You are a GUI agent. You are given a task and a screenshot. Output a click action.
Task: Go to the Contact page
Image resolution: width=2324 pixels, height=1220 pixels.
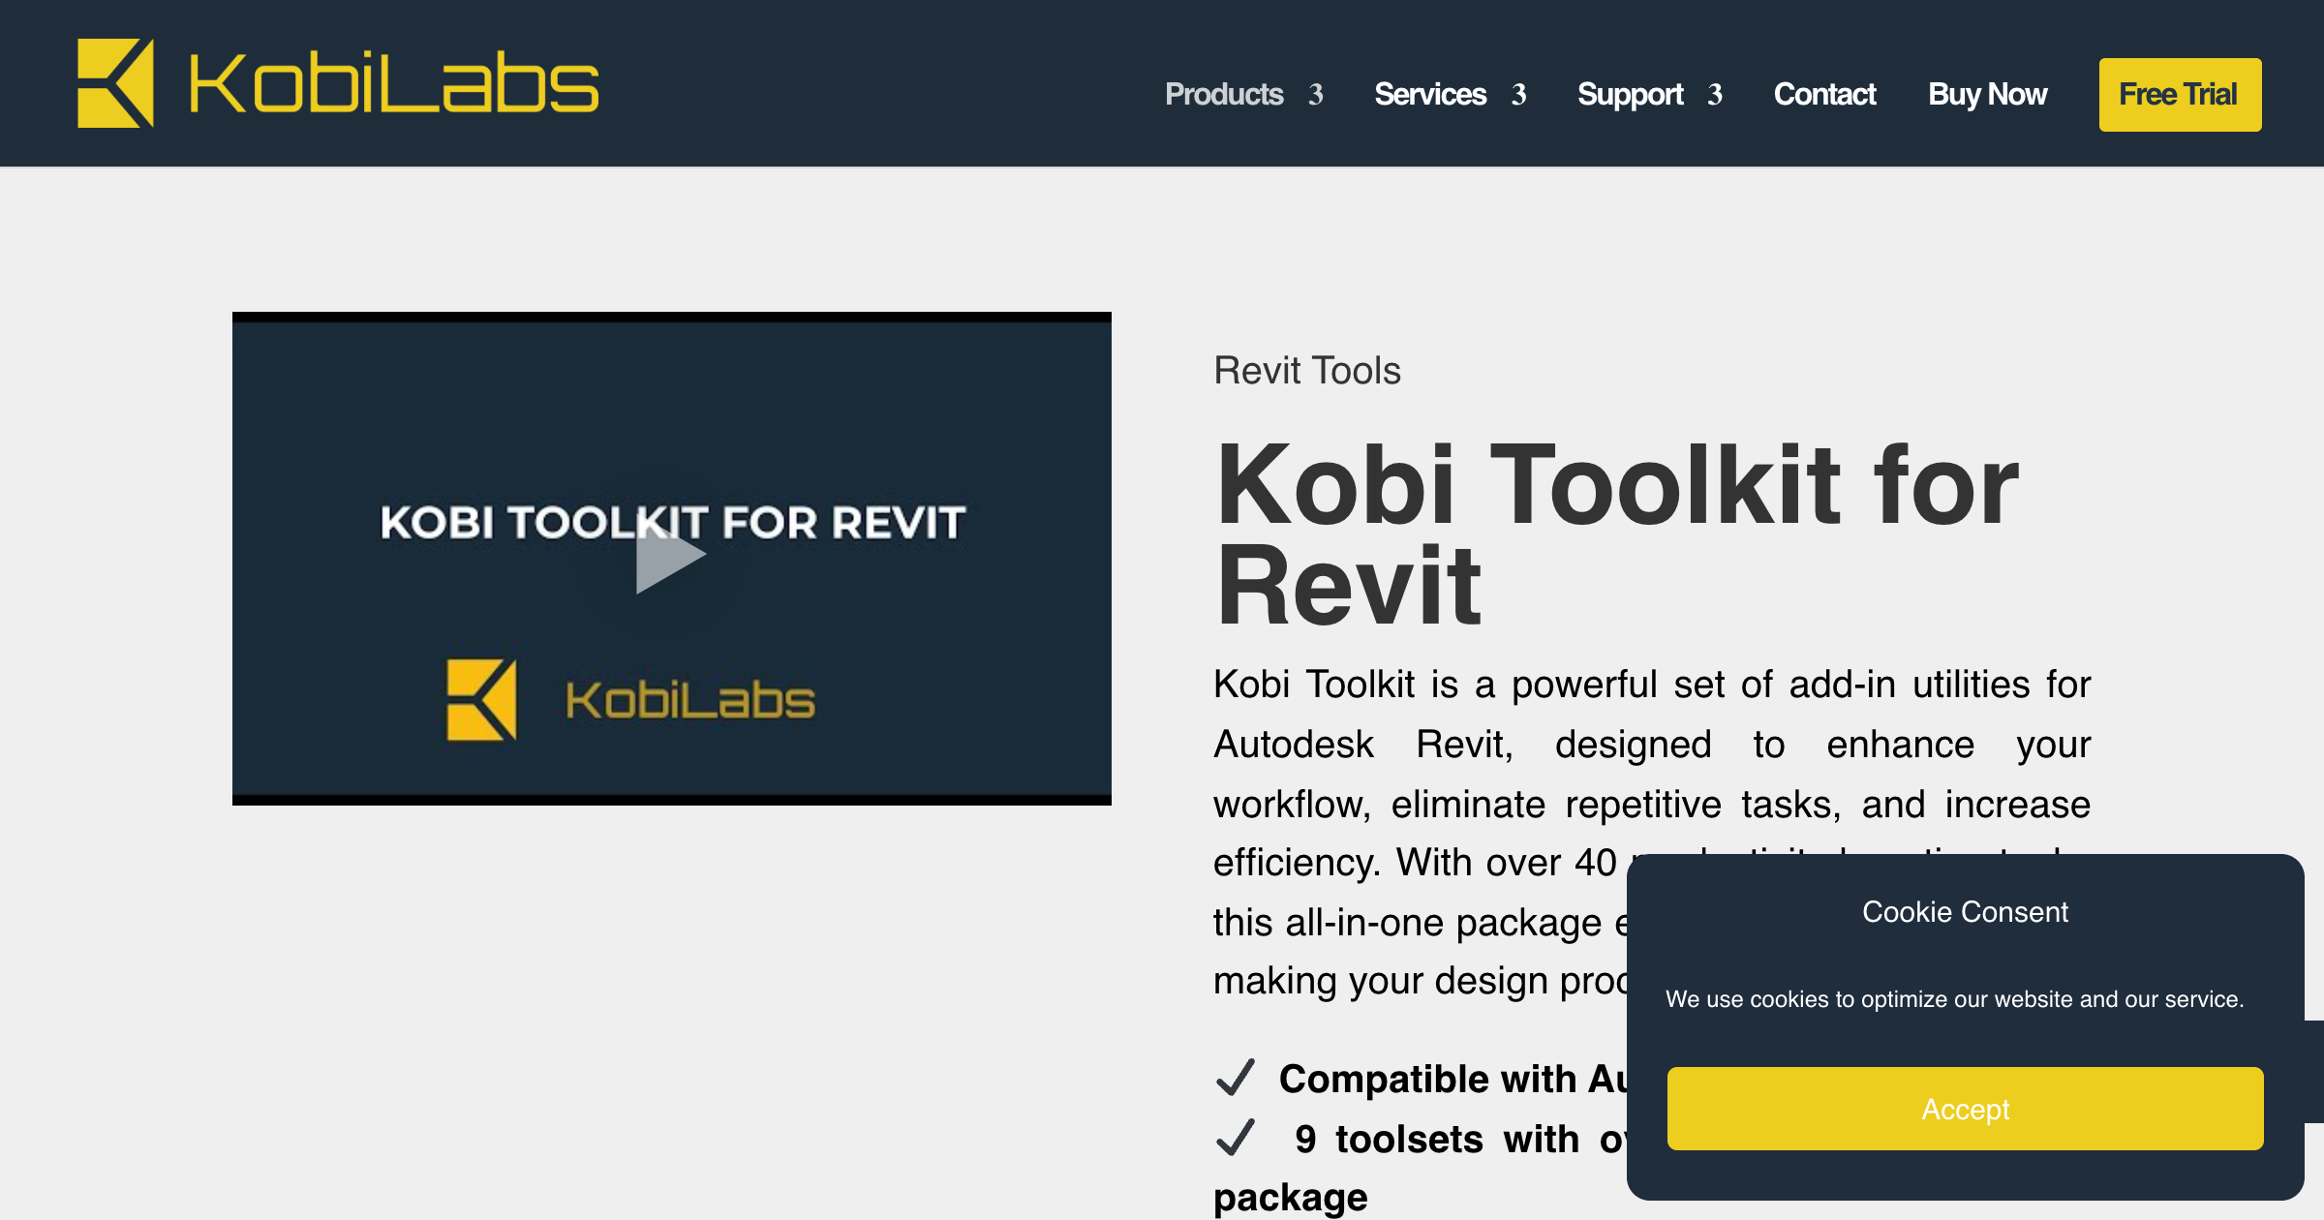pyautogui.click(x=1824, y=94)
